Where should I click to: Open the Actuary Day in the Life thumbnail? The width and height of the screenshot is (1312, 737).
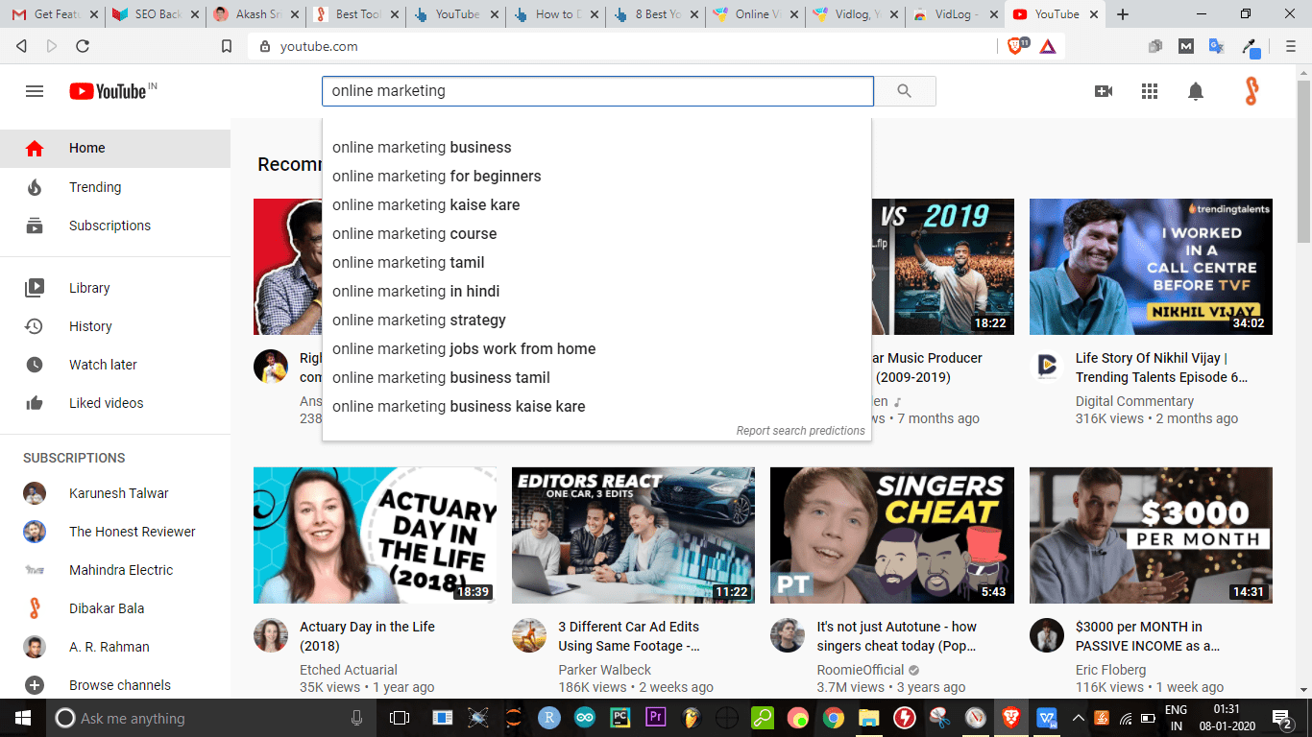coord(375,535)
